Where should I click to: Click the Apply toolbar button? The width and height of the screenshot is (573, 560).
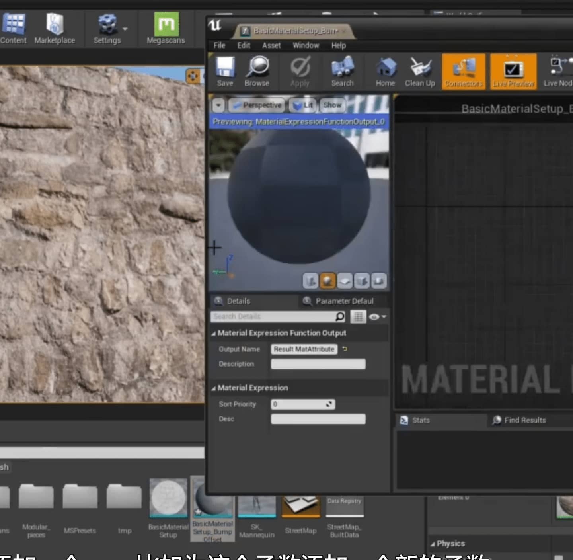point(300,72)
